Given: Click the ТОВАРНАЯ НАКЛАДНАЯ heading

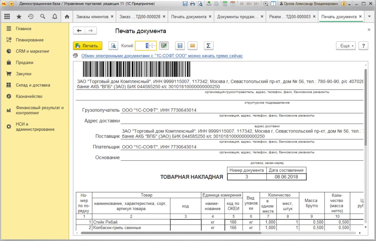Looking at the screenshot, I should click(x=192, y=177).
